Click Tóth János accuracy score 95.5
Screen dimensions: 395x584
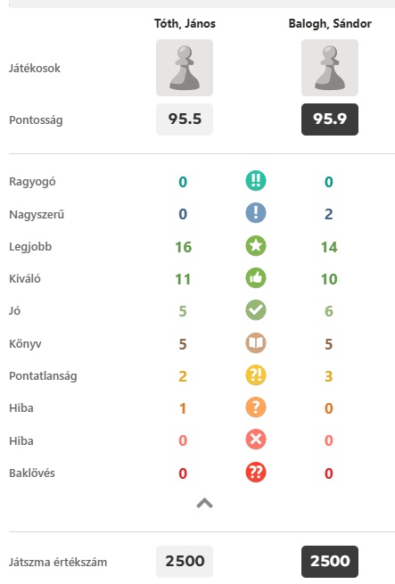[185, 119]
